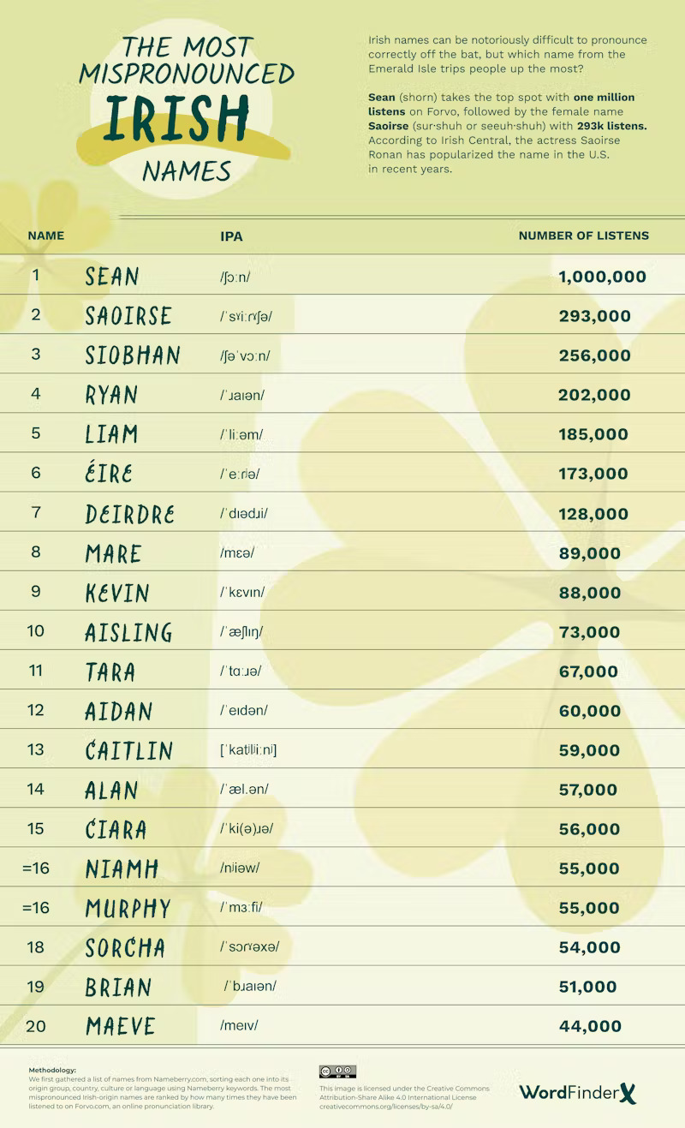Click the Creative Commons license badge

(337, 1071)
